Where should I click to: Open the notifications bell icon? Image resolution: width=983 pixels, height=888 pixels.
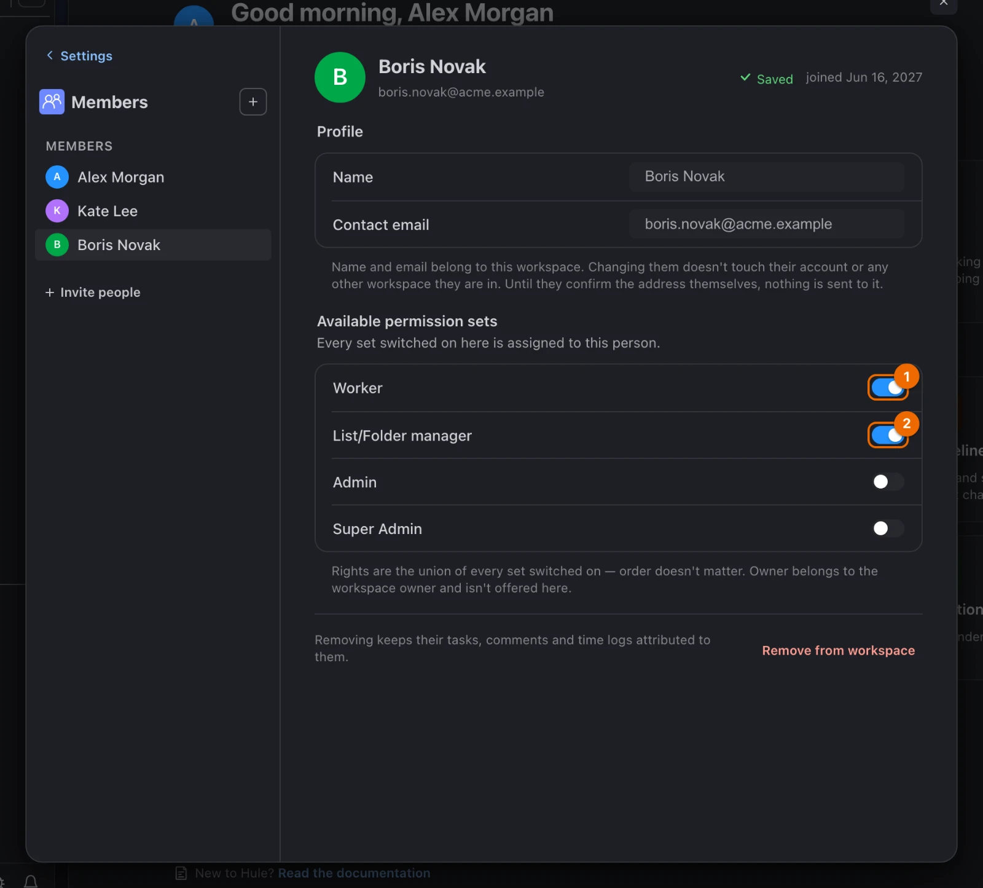coord(31,882)
